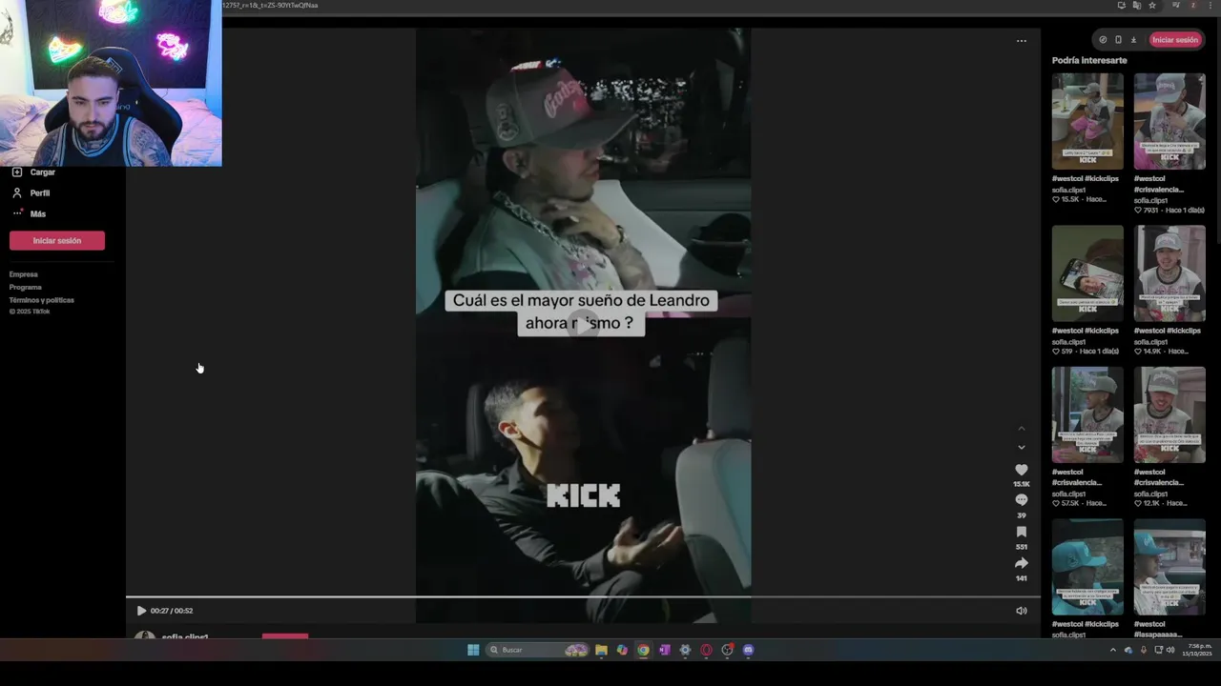Open comments via speech bubble icon

[x=1021, y=500]
